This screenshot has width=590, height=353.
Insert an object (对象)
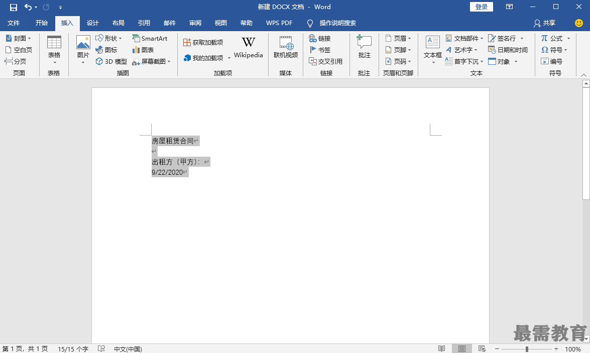(x=503, y=61)
